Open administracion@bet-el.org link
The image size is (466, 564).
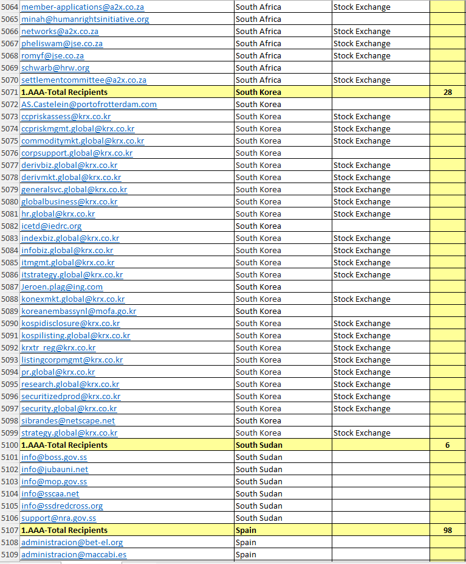click(x=72, y=543)
